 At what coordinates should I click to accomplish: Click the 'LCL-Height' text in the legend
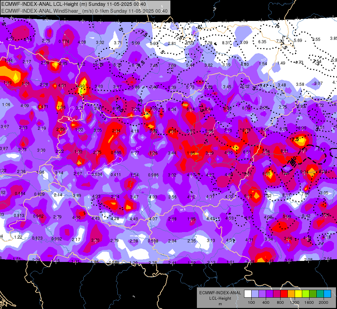(x=220, y=298)
